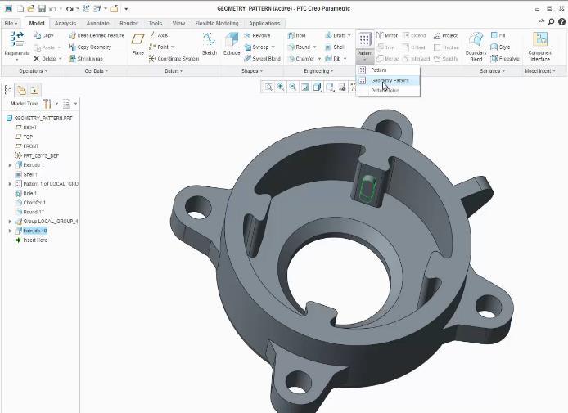
Task: Open the Operations group dropdown
Action: (34, 71)
